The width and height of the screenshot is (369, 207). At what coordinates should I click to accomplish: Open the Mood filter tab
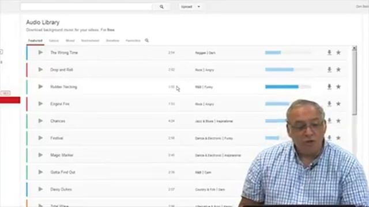click(70, 41)
